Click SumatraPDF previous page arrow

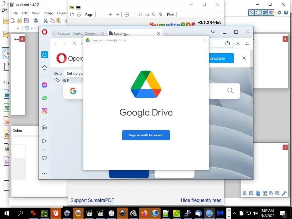point(110,15)
